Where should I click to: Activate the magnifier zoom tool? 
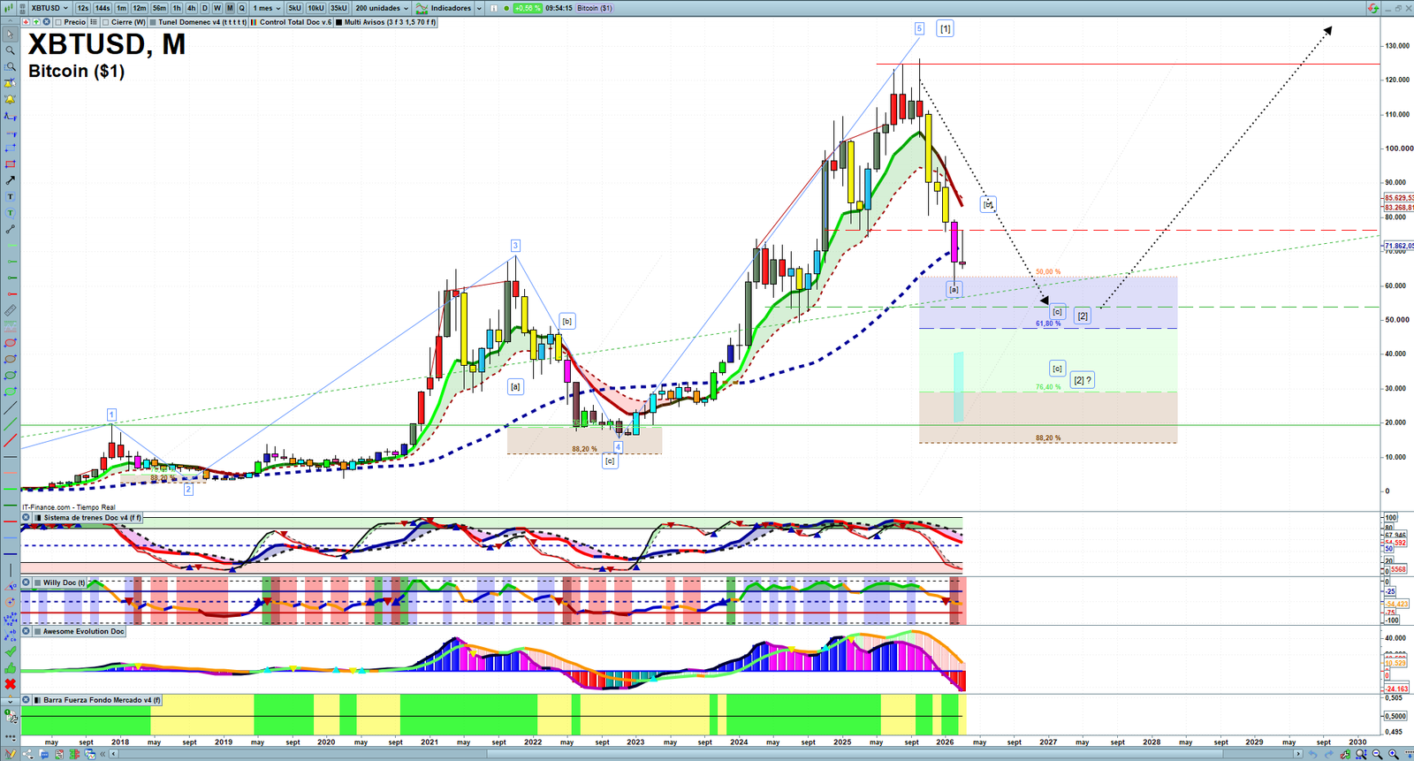pos(11,50)
